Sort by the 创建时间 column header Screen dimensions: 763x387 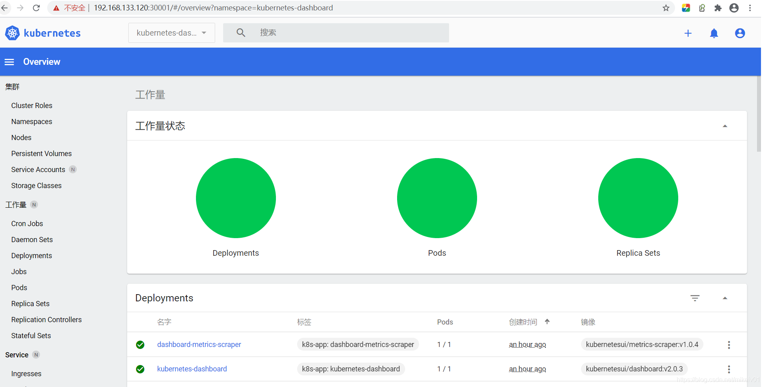coord(523,322)
